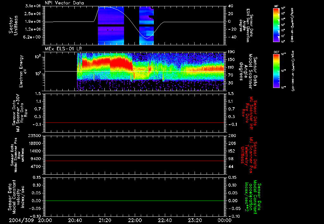Click the time axis label '00:00'

pyautogui.click(x=224, y=220)
